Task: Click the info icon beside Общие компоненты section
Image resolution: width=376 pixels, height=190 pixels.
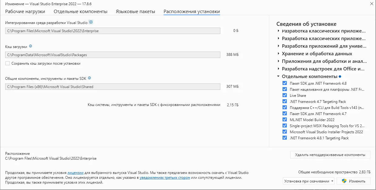Action: (89, 78)
